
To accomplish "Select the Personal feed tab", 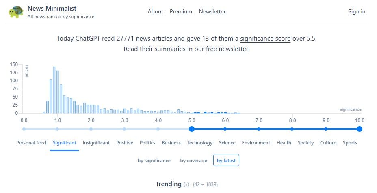I will point(31,143).
